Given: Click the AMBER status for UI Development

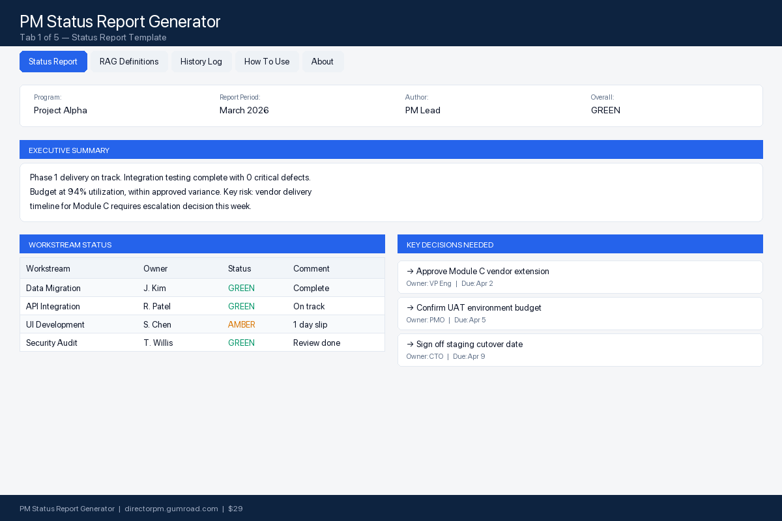Looking at the screenshot, I should [x=242, y=324].
